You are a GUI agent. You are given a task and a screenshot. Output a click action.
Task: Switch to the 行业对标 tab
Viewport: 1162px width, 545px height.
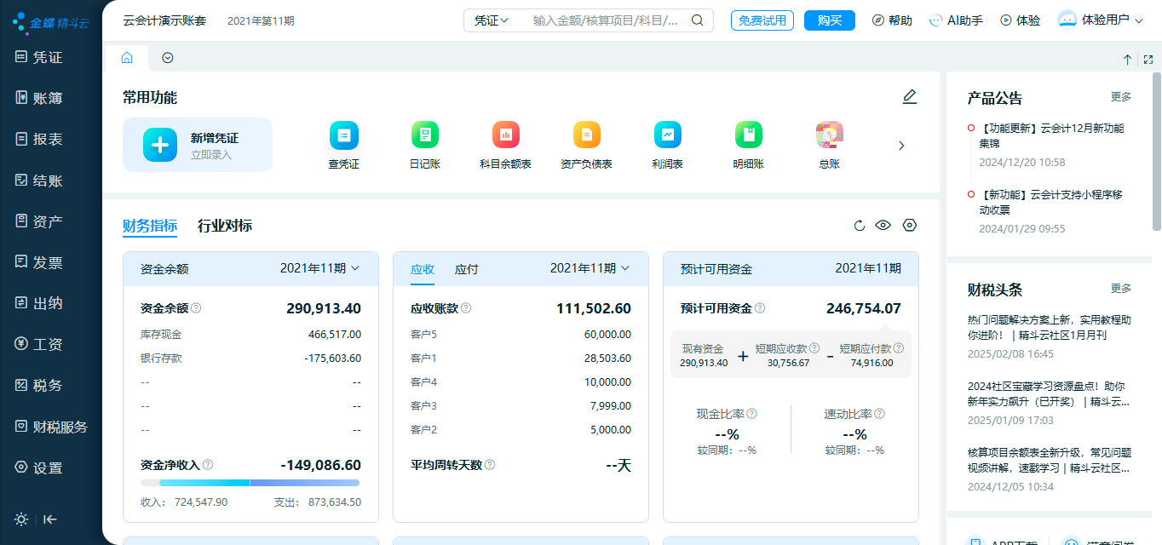pyautogui.click(x=225, y=226)
